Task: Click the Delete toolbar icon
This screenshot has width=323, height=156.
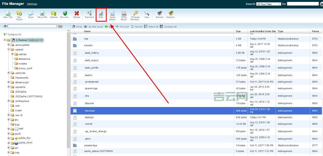Action: pos(77,14)
